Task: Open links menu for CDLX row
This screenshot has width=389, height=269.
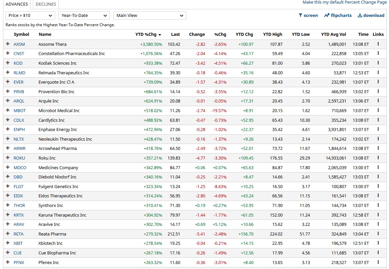Action: pos(378,120)
